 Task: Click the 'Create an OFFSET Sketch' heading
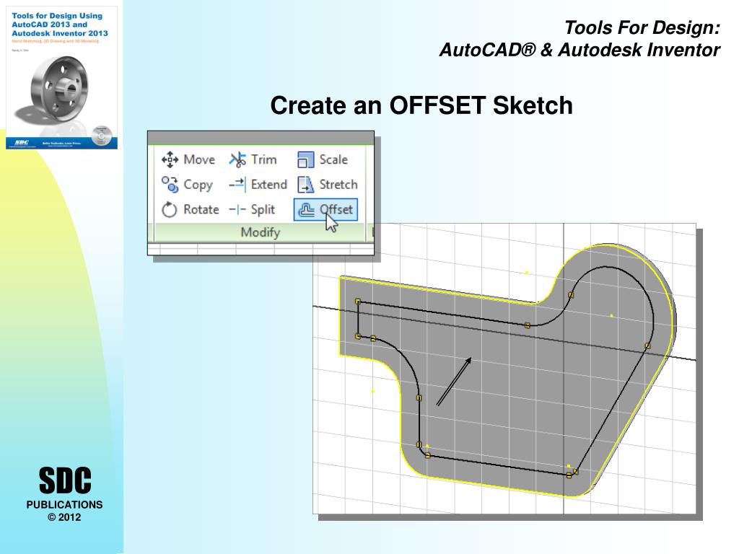click(421, 105)
